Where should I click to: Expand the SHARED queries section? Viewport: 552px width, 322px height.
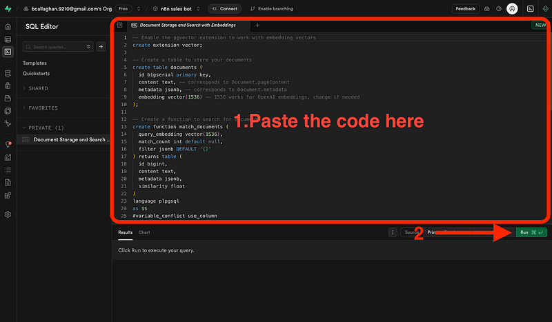(x=38, y=88)
